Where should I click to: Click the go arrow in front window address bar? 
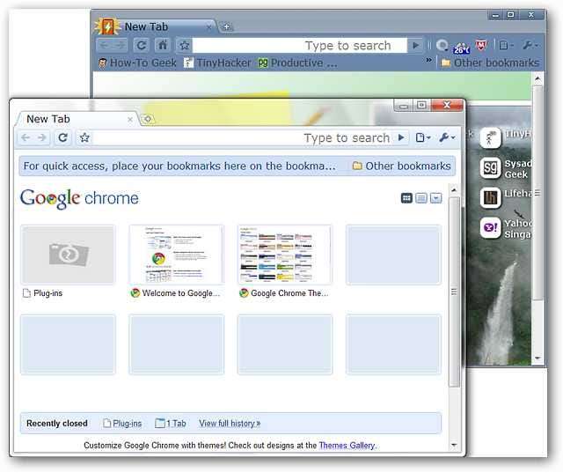[401, 137]
